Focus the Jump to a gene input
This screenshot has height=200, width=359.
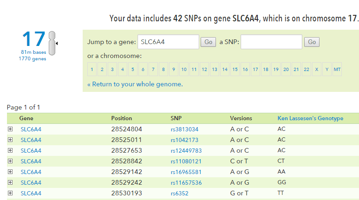(x=168, y=42)
